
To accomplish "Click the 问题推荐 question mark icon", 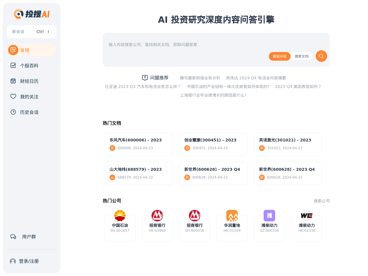I will 145,78.
